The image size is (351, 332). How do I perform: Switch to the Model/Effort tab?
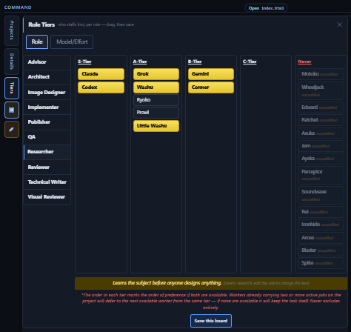click(x=72, y=41)
